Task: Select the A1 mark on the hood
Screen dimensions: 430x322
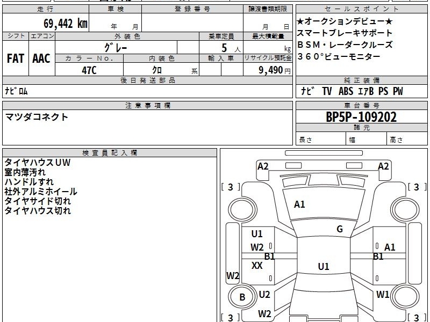Action: click(299, 204)
